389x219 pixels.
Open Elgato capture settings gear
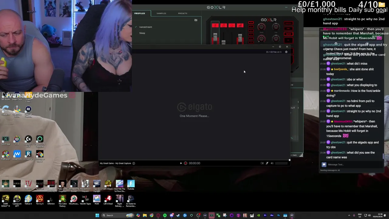[286, 52]
